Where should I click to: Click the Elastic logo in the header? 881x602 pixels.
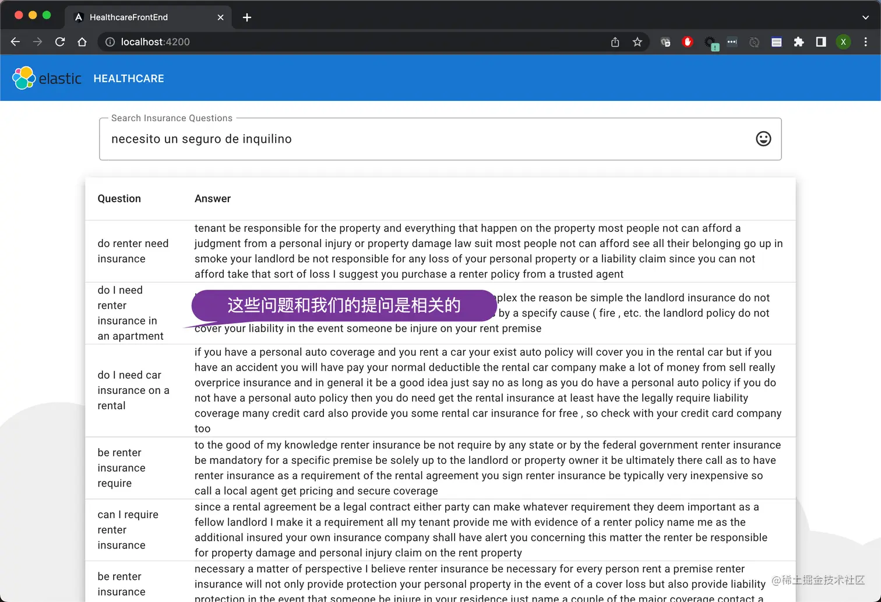pyautogui.click(x=47, y=78)
